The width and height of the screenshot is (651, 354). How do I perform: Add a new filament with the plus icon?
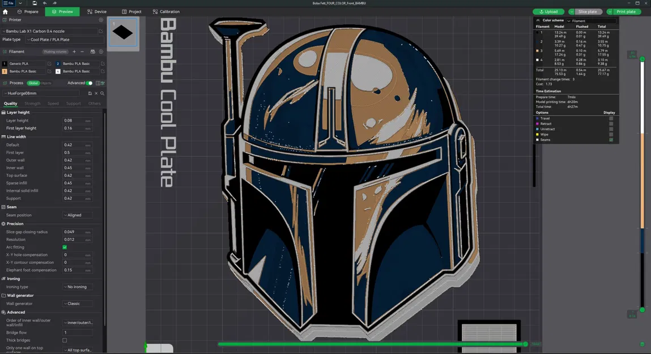click(74, 52)
